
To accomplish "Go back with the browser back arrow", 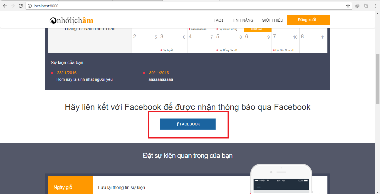I will (x=5, y=6).
